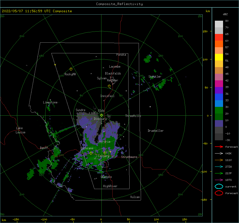Click the Drumheller label
The height and width of the screenshot is (223, 239).
pyautogui.click(x=156, y=131)
